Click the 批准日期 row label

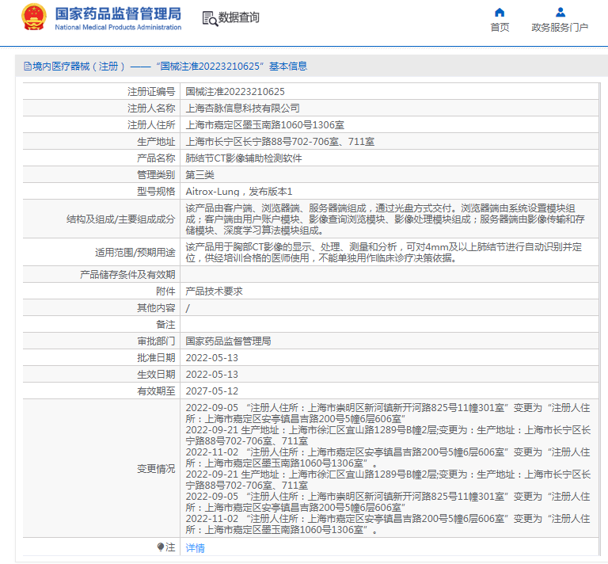(x=156, y=358)
